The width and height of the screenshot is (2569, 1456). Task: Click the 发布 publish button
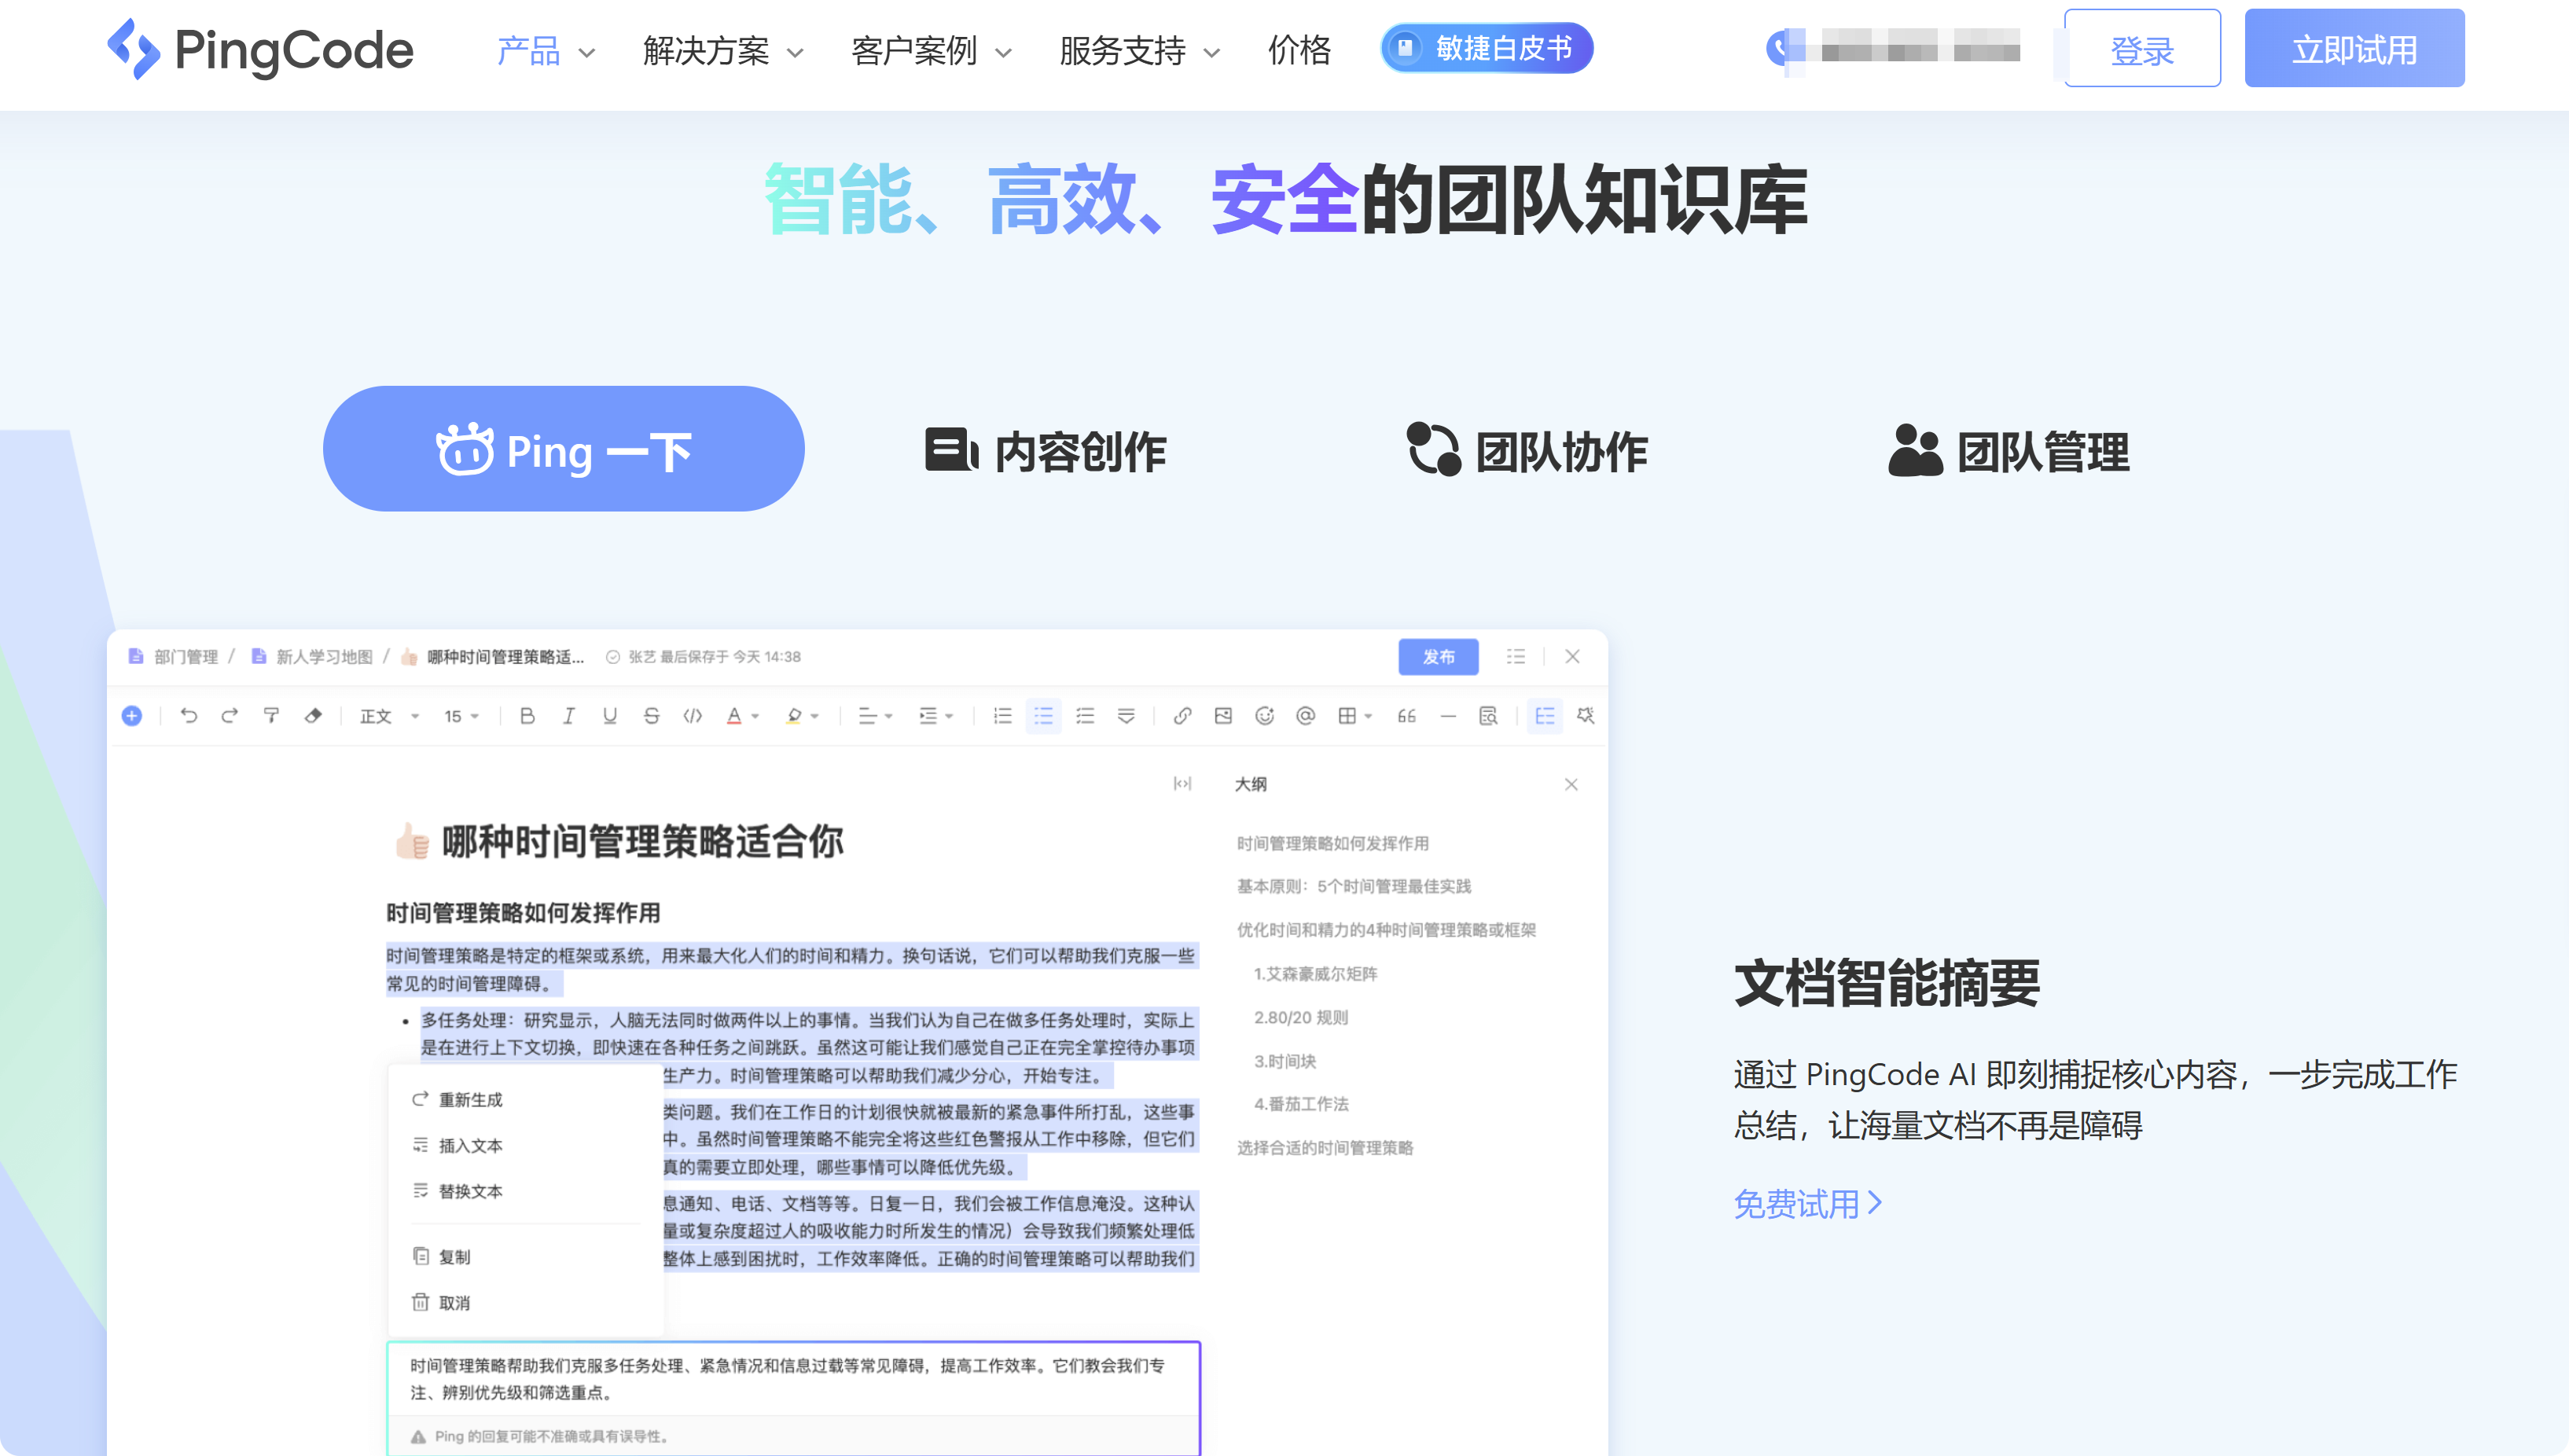pyautogui.click(x=1438, y=657)
